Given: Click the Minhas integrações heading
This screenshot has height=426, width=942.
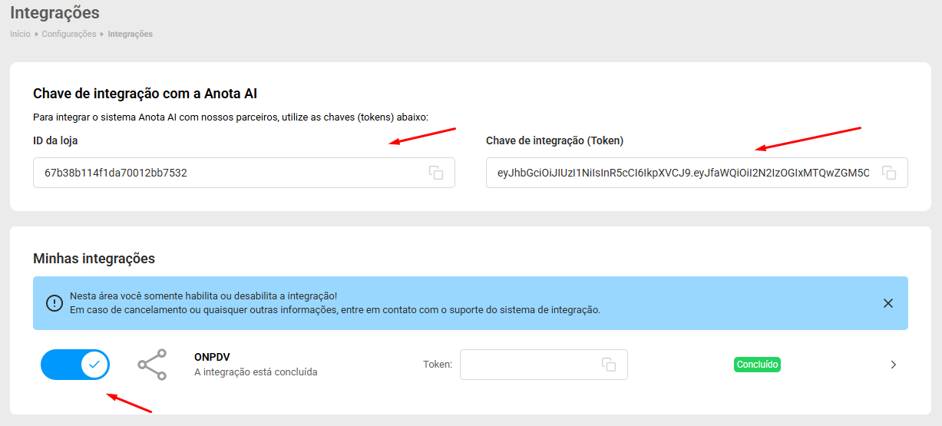Looking at the screenshot, I should pos(94,259).
